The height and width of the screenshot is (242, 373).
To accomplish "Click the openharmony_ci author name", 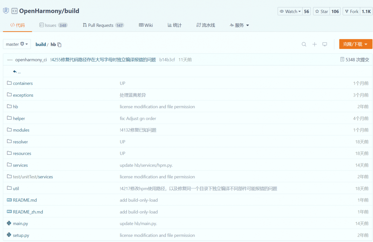I will coord(31,60).
